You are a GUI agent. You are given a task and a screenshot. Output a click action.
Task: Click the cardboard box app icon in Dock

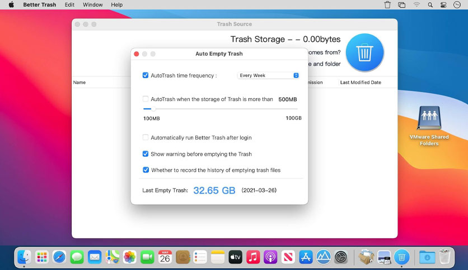click(366, 257)
